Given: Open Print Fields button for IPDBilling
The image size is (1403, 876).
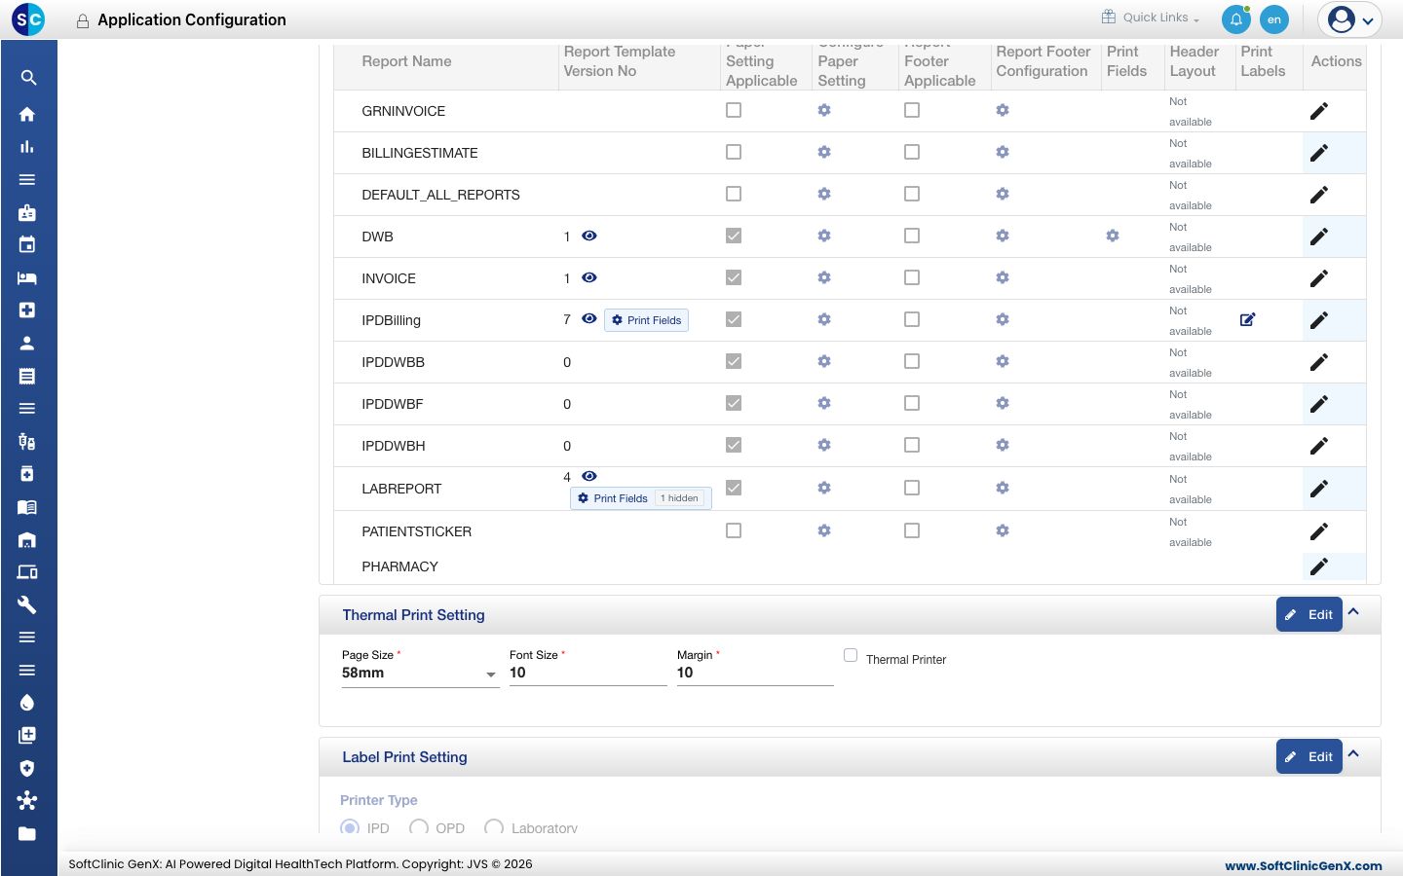Looking at the screenshot, I should coord(646,320).
